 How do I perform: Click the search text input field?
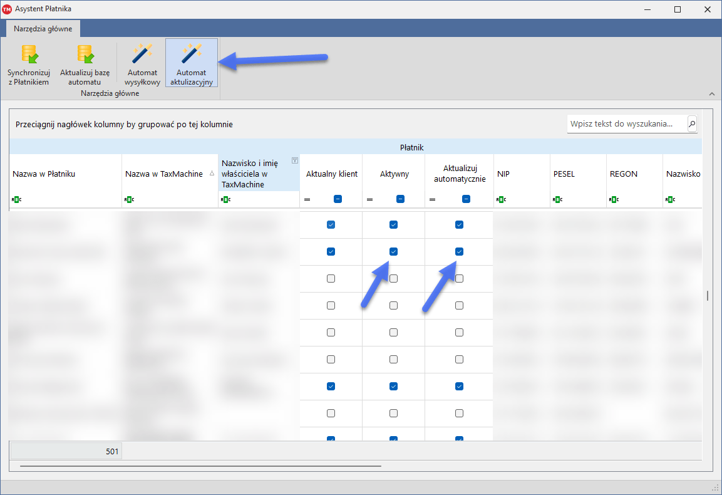(626, 124)
